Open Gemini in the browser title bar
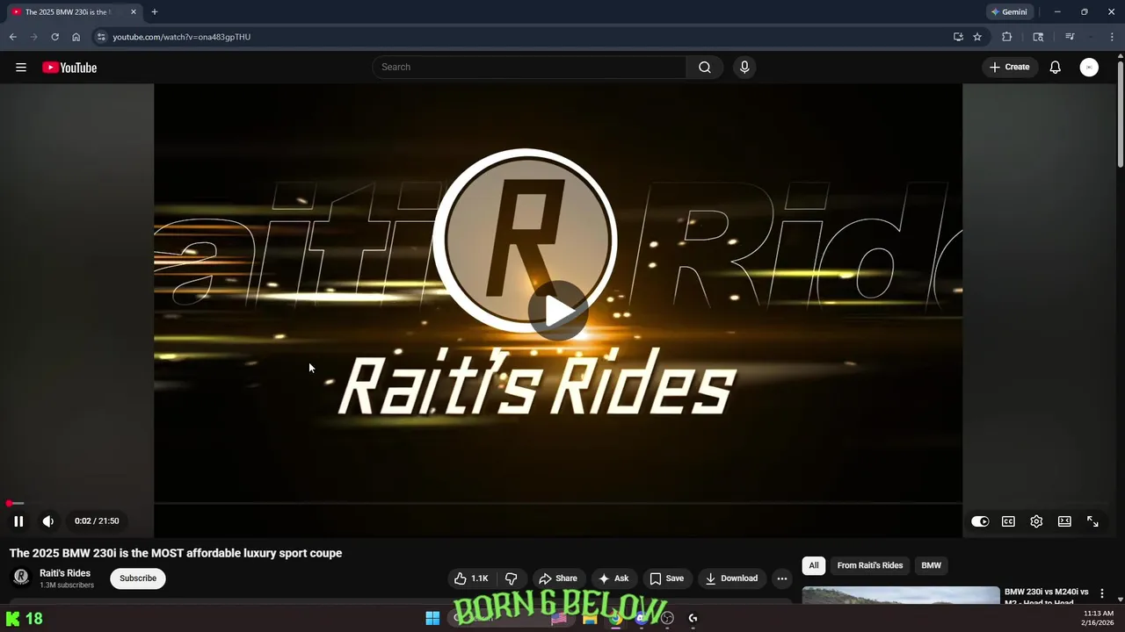1125x632 pixels. coord(1009,12)
